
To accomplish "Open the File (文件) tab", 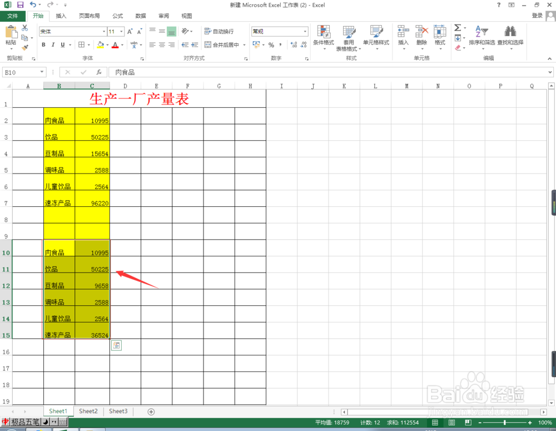I will point(12,16).
